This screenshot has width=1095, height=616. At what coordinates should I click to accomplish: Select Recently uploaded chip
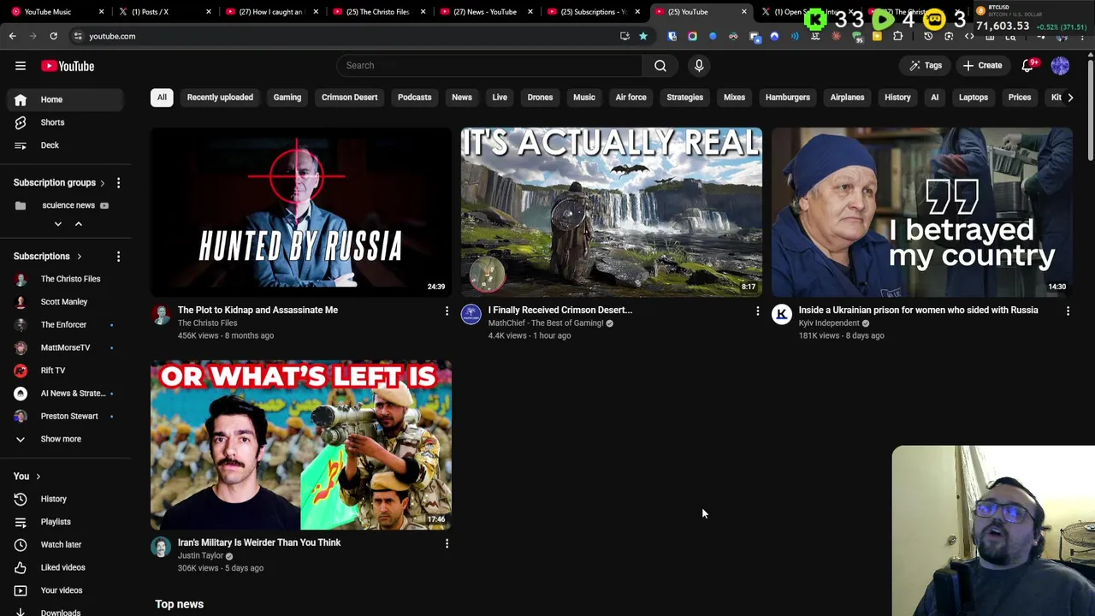coord(220,98)
